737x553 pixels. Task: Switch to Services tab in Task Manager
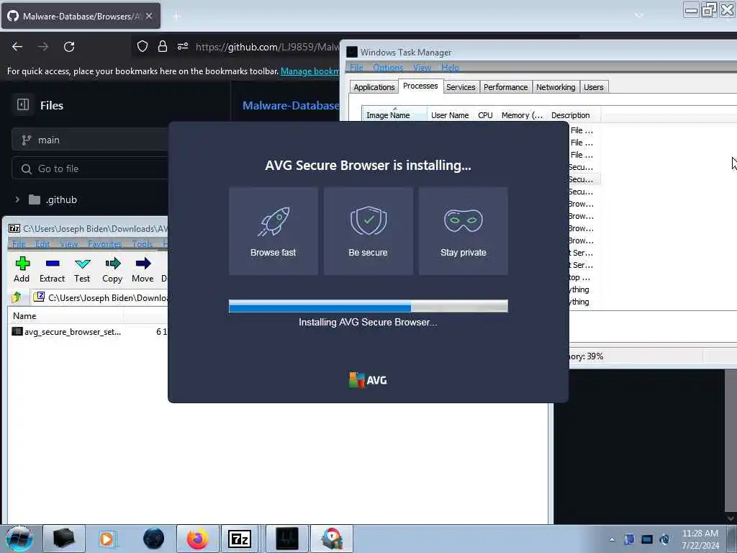click(x=461, y=87)
